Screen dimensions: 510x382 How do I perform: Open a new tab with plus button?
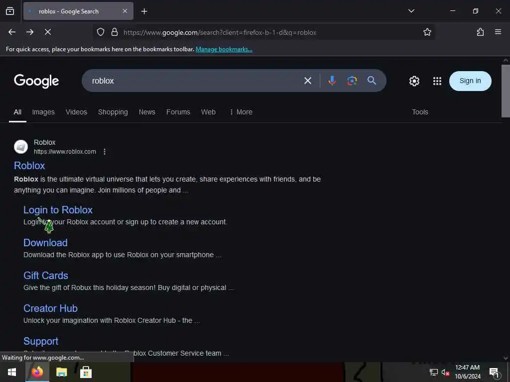click(144, 11)
